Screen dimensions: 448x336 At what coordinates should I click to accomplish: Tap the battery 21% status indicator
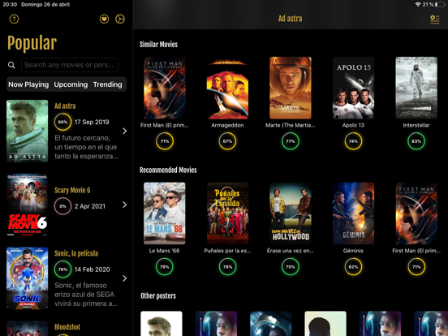[433, 4]
